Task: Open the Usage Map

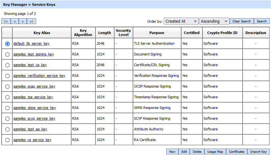Action: coord(215,152)
